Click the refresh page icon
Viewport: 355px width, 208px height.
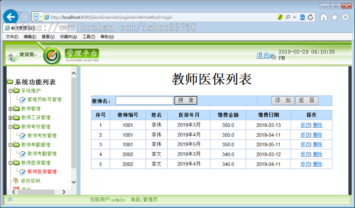[310, 17]
